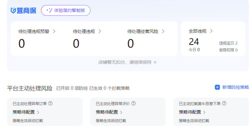The height and width of the screenshot is (135, 250).
Task: Expand the 店铺暂无扣分 dropdown triangle
Action: (x=155, y=62)
